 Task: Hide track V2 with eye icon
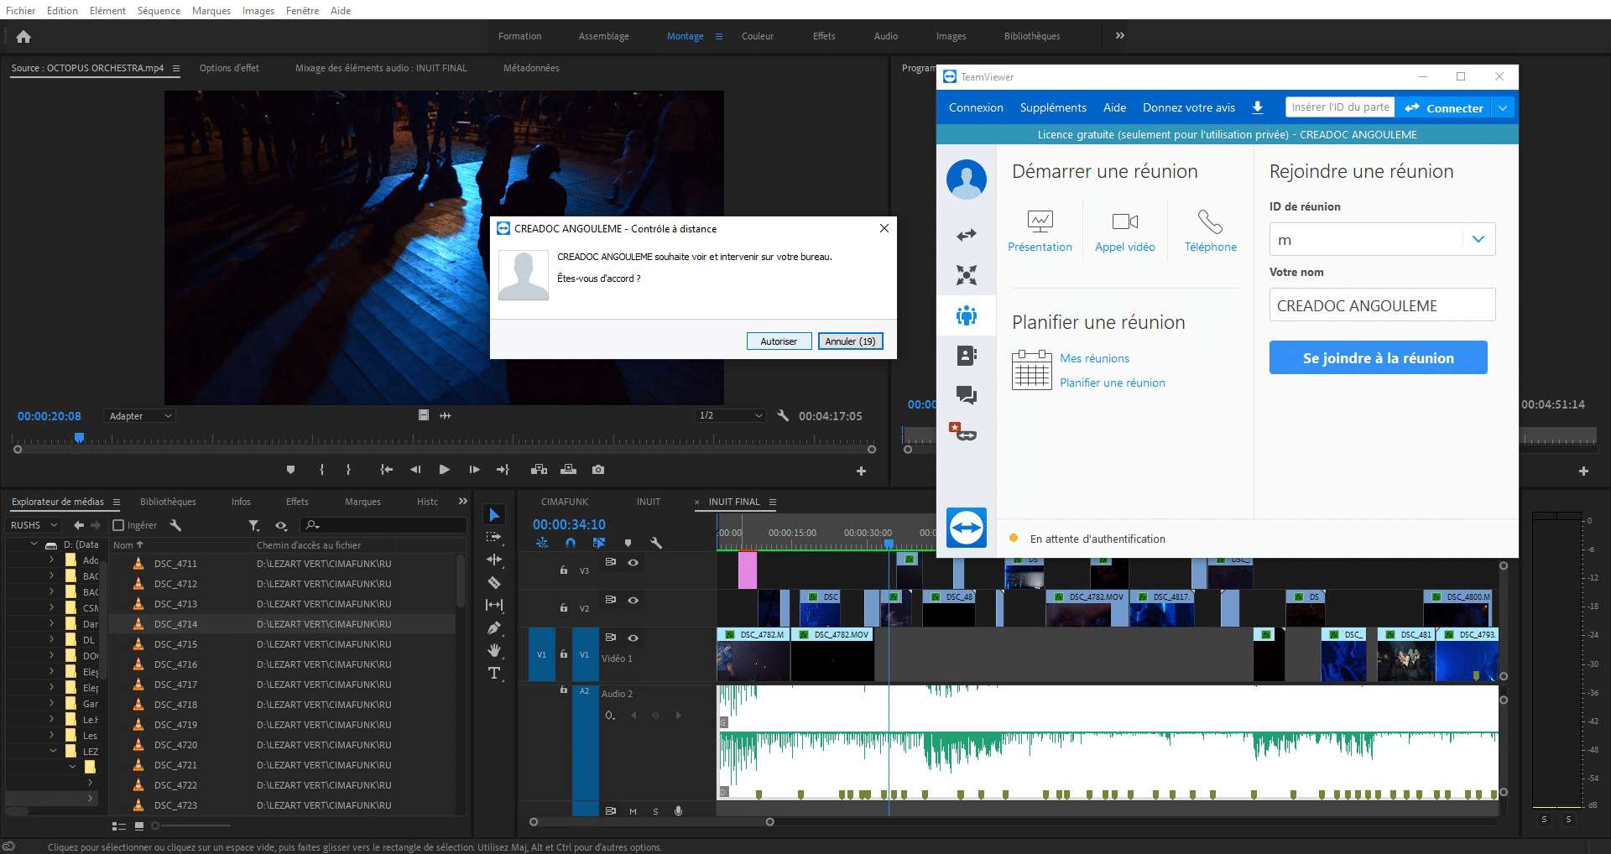pos(633,601)
